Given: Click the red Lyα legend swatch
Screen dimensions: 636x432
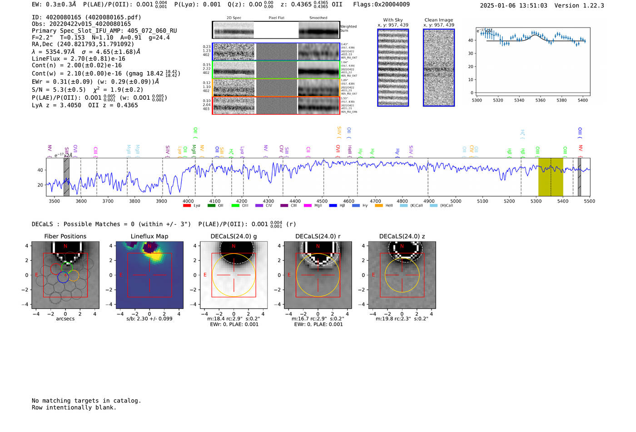Looking at the screenshot, I should 187,206.
